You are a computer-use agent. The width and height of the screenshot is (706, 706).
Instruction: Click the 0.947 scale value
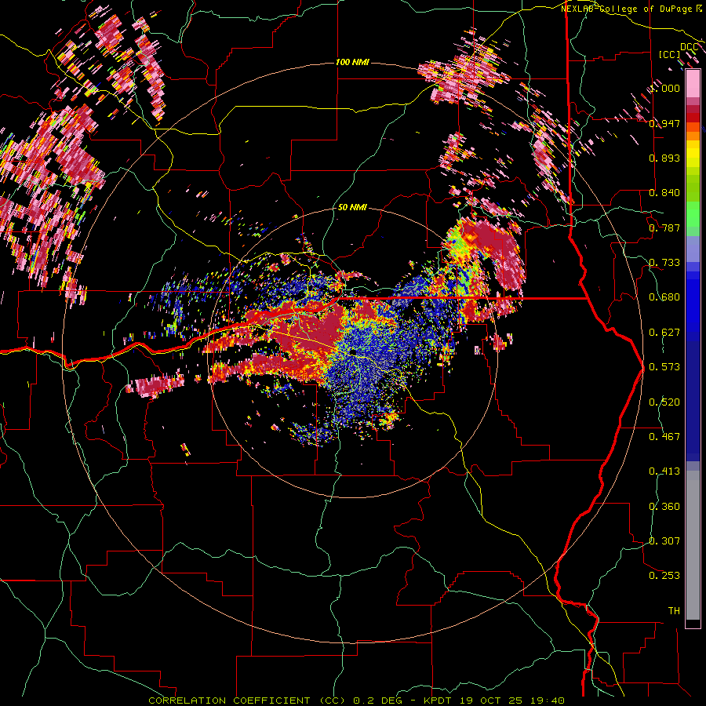pos(664,123)
